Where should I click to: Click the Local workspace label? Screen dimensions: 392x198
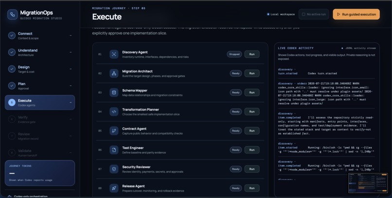283,14
